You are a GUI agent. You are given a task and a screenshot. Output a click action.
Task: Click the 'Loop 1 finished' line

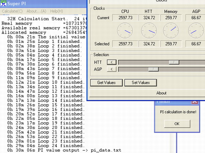click(x=44, y=42)
